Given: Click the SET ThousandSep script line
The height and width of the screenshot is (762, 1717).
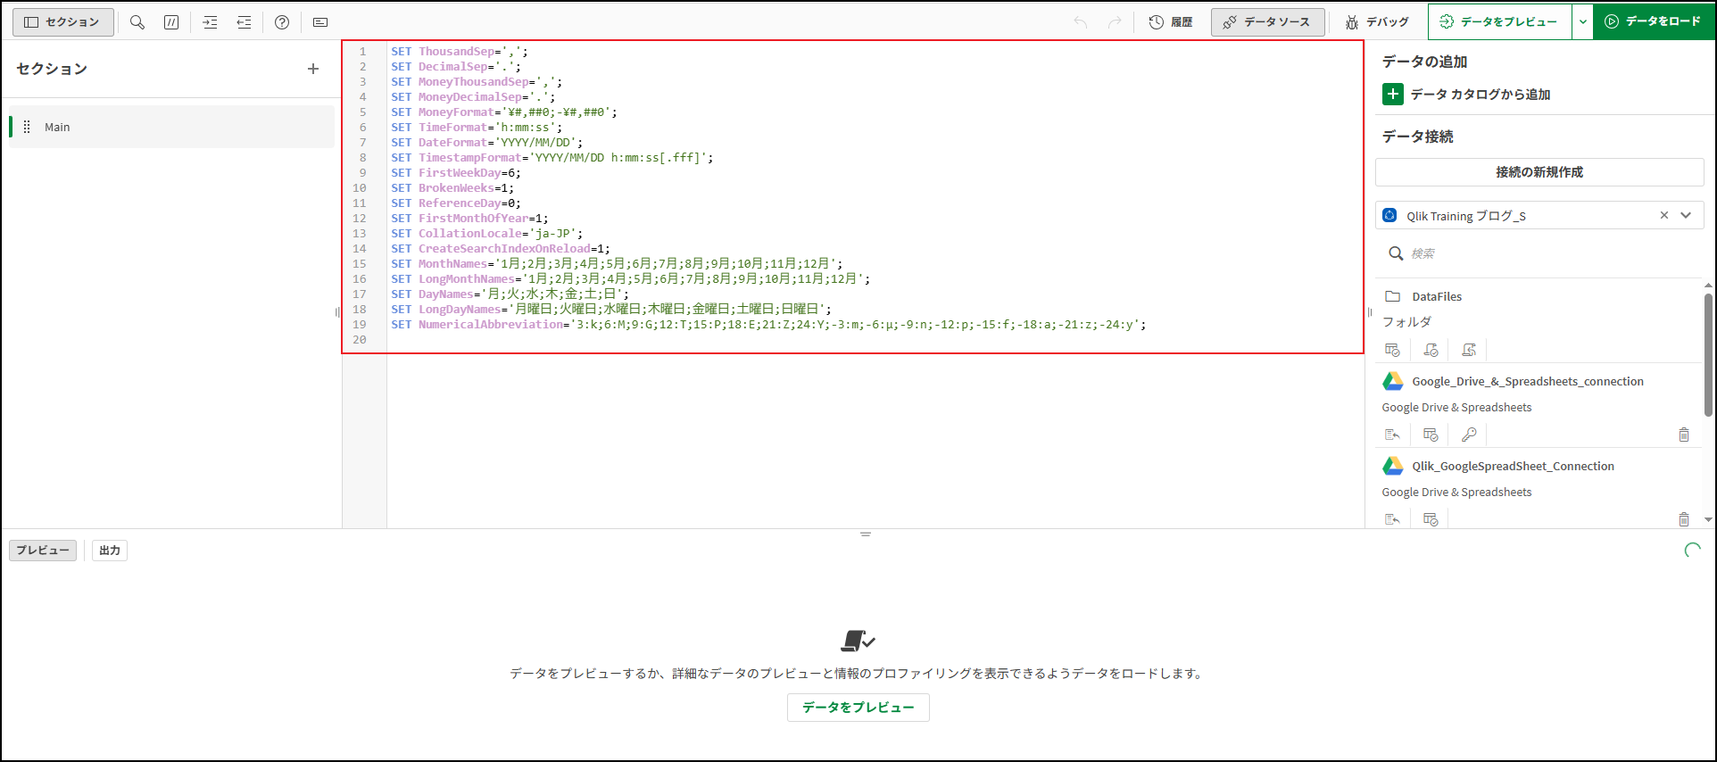Looking at the screenshot, I should [x=460, y=52].
